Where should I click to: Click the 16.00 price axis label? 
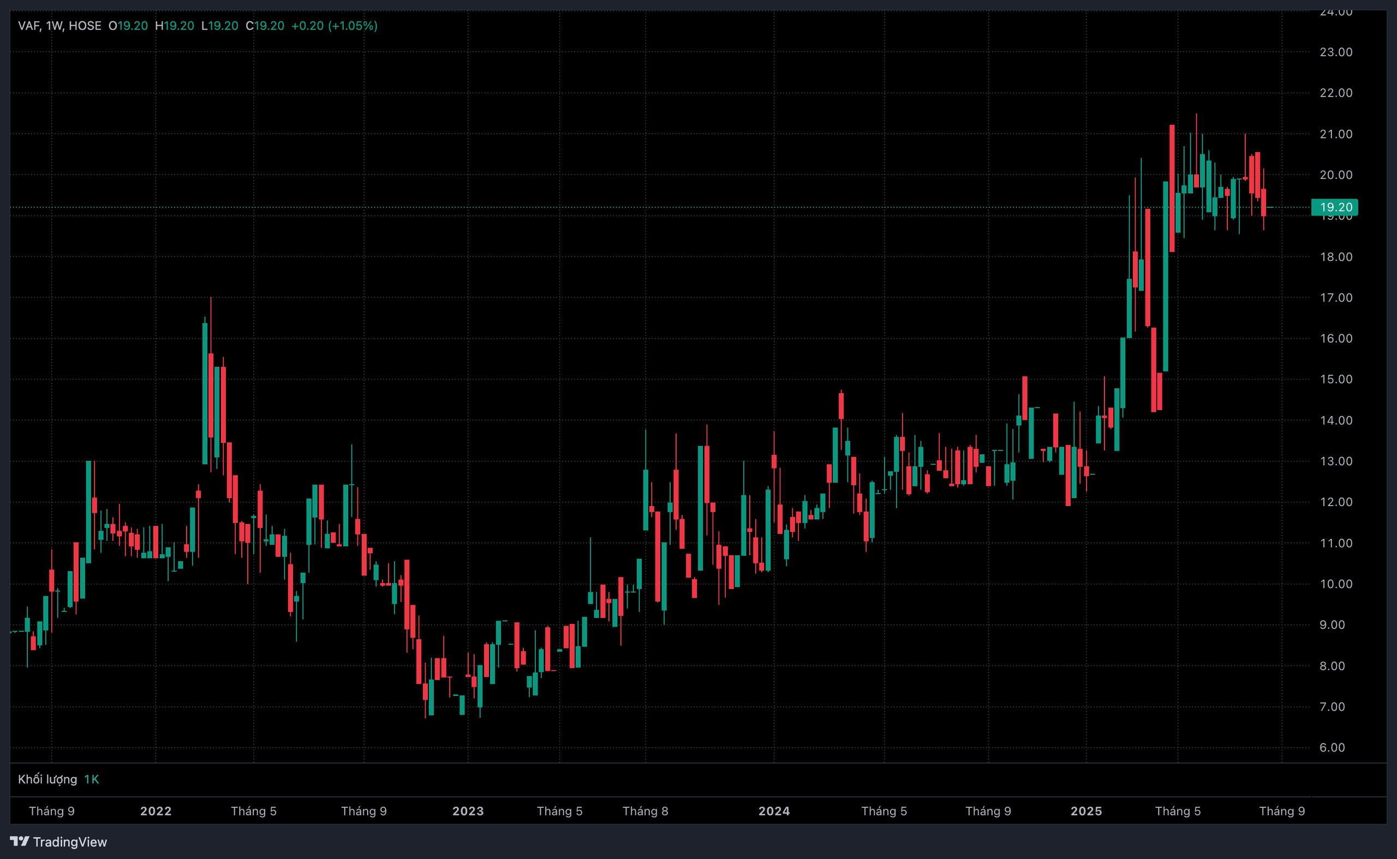pos(1336,339)
